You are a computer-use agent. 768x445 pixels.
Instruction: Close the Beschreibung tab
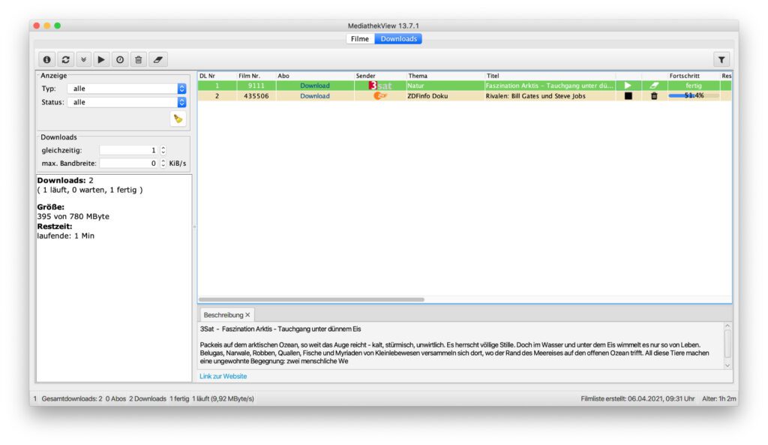248,315
